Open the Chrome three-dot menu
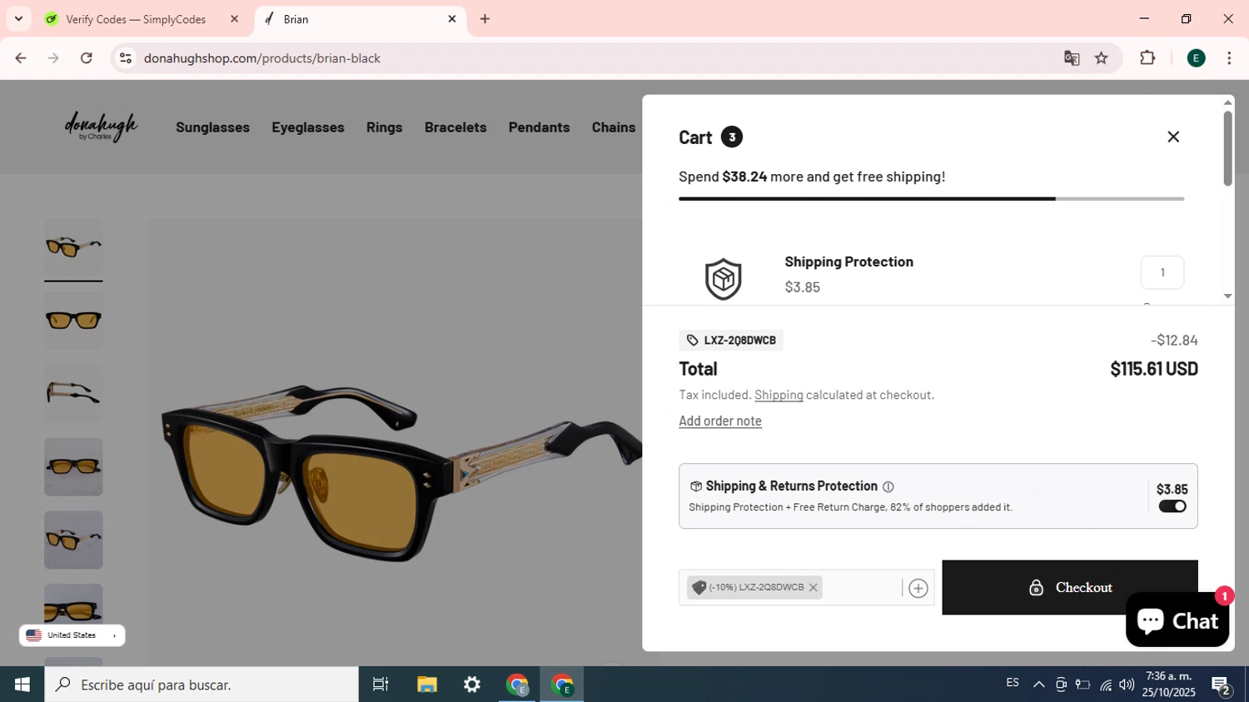The width and height of the screenshot is (1249, 702). (x=1229, y=58)
